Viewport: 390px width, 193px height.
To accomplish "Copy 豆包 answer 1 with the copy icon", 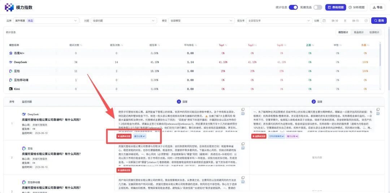I will point(243,144).
